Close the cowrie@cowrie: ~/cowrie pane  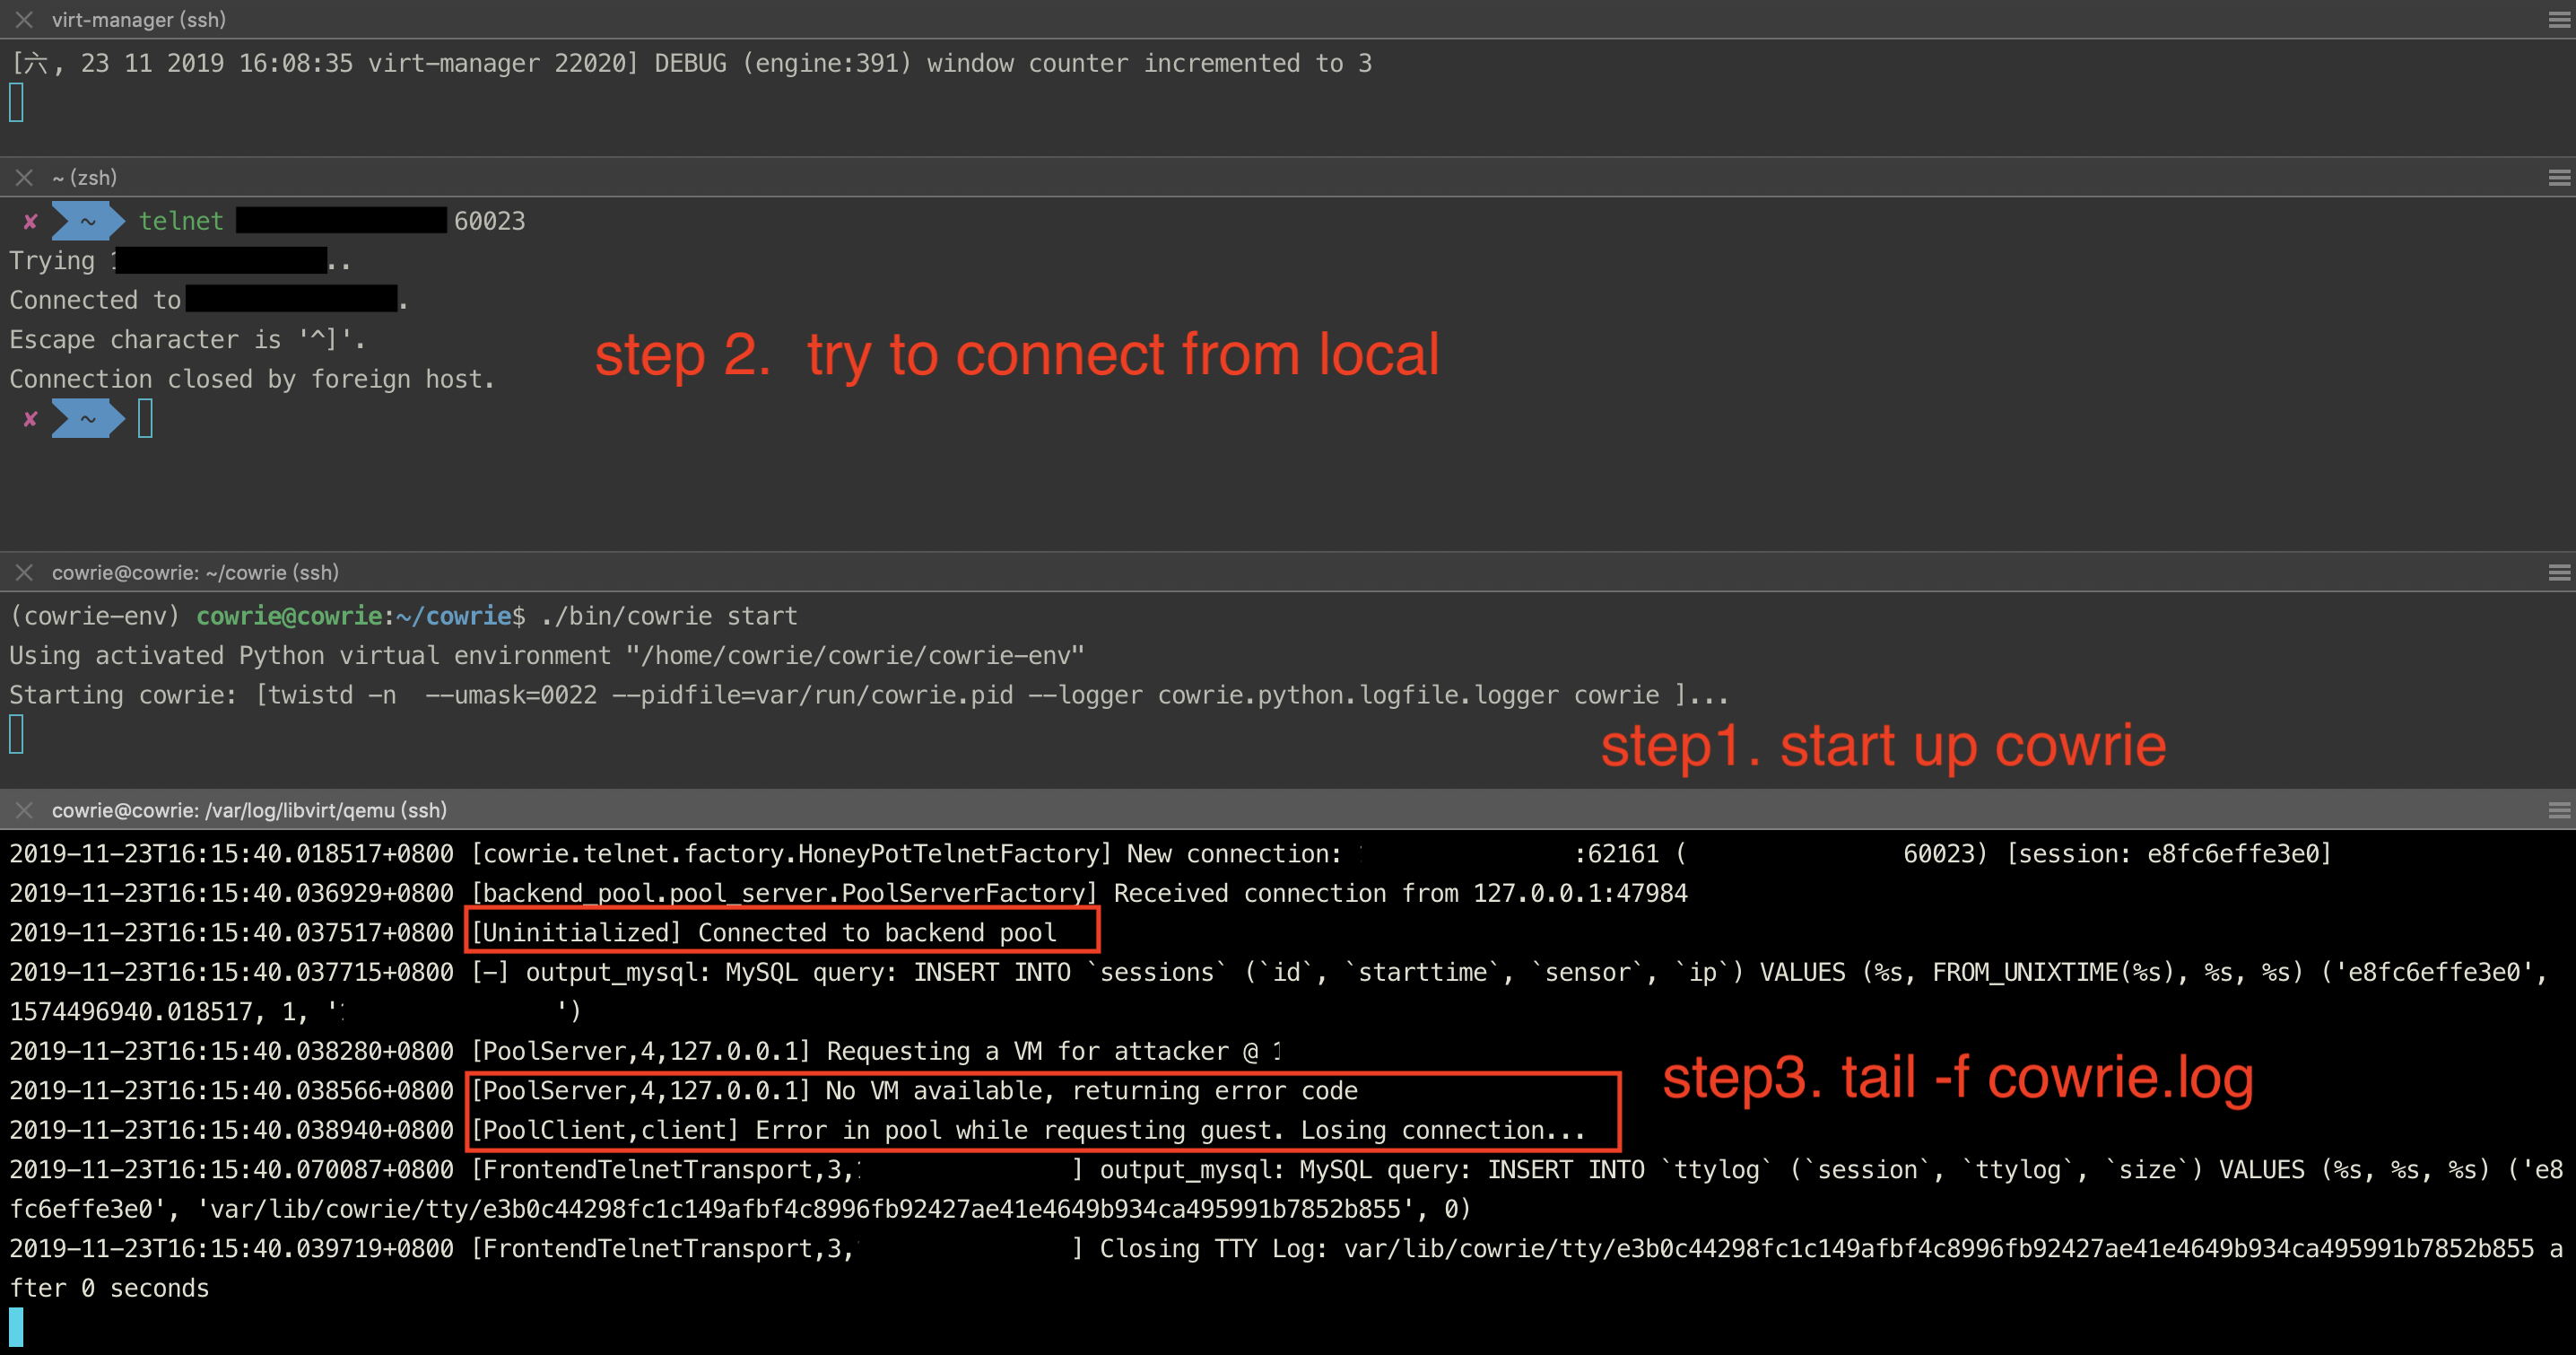point(23,573)
